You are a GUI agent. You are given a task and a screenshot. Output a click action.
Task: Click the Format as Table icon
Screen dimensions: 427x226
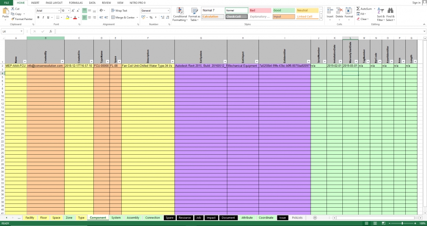click(x=194, y=12)
